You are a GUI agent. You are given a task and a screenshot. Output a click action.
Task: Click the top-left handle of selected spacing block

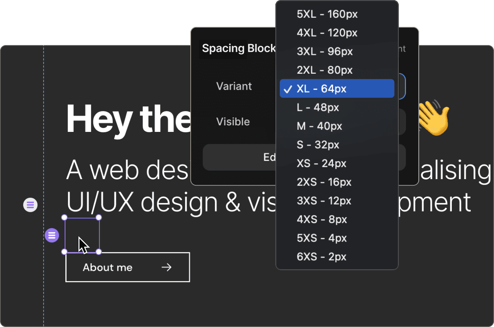click(x=64, y=218)
